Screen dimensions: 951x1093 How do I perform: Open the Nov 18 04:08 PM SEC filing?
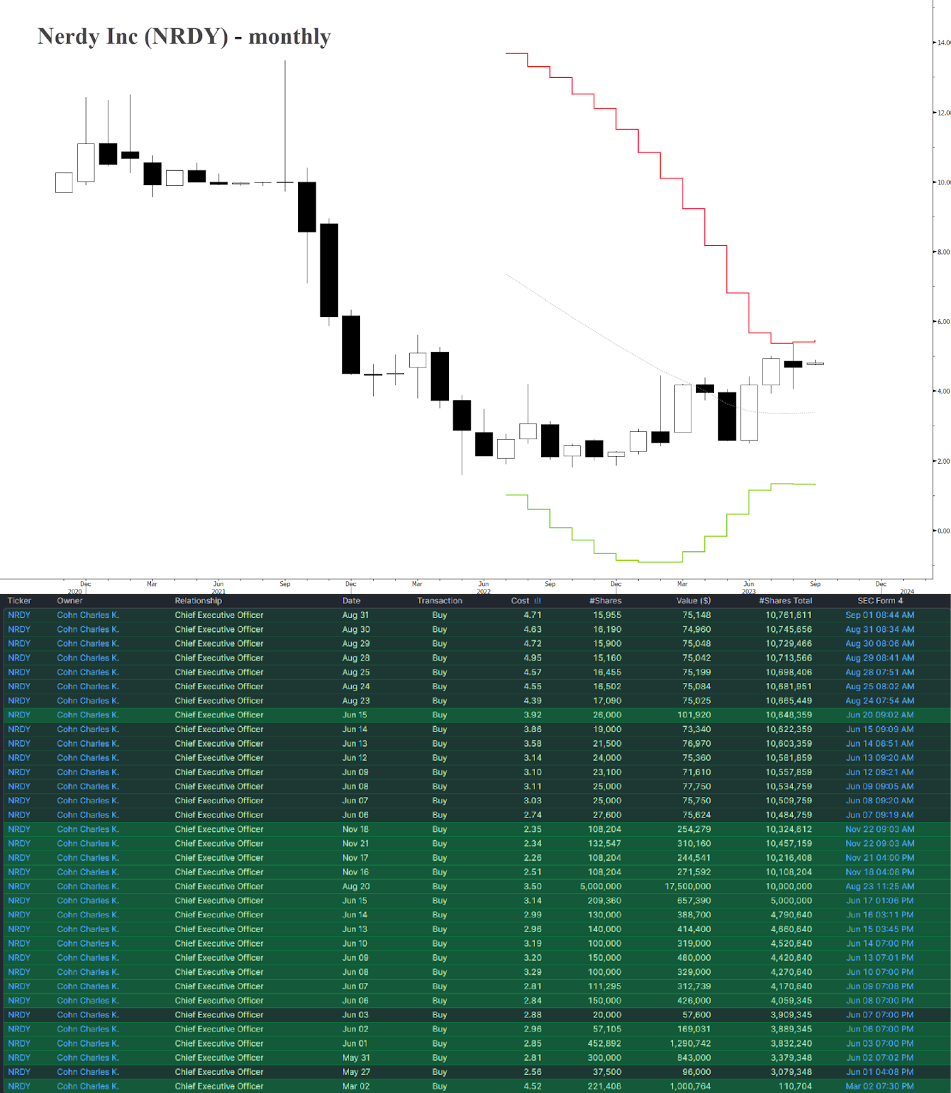click(x=880, y=872)
